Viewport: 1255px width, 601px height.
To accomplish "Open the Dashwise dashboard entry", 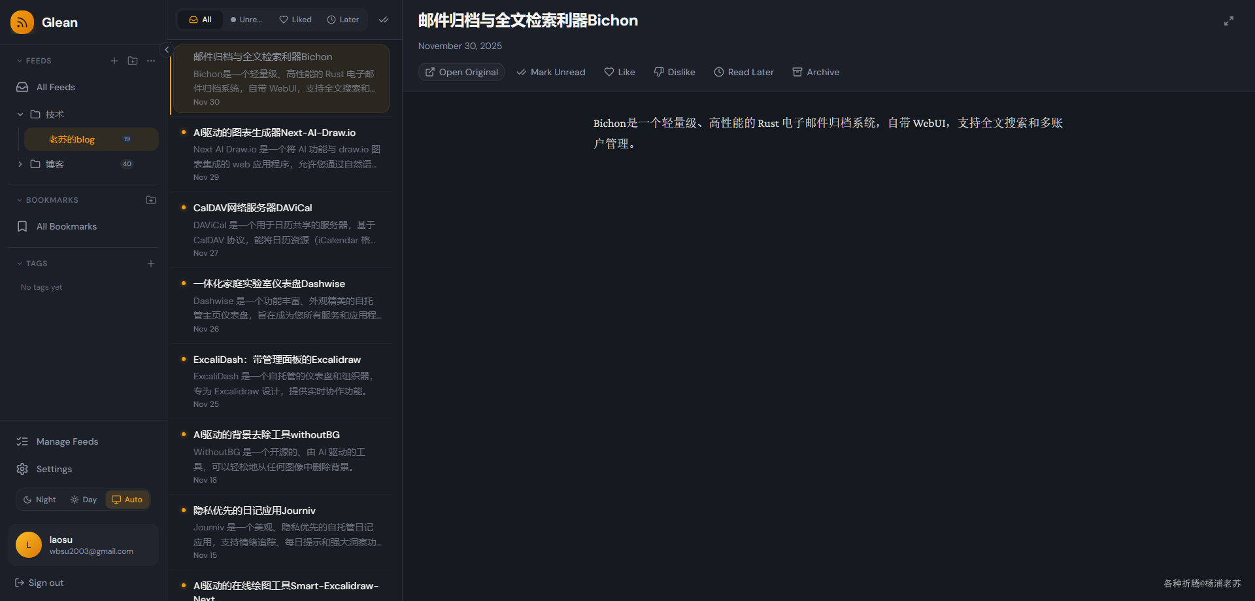I will coord(281,305).
